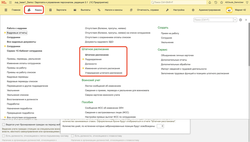Toggle star for Все отсутствия сотрудников

click(x=5, y=117)
